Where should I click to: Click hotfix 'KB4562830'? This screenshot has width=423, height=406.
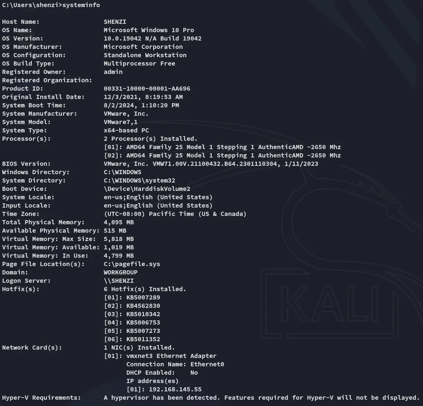click(143, 306)
